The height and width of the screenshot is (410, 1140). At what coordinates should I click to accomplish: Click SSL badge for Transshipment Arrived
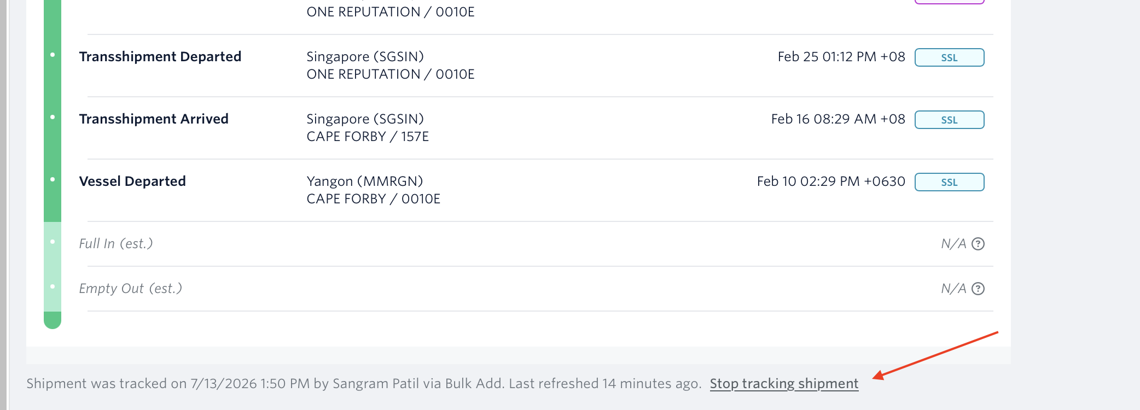pyautogui.click(x=950, y=120)
